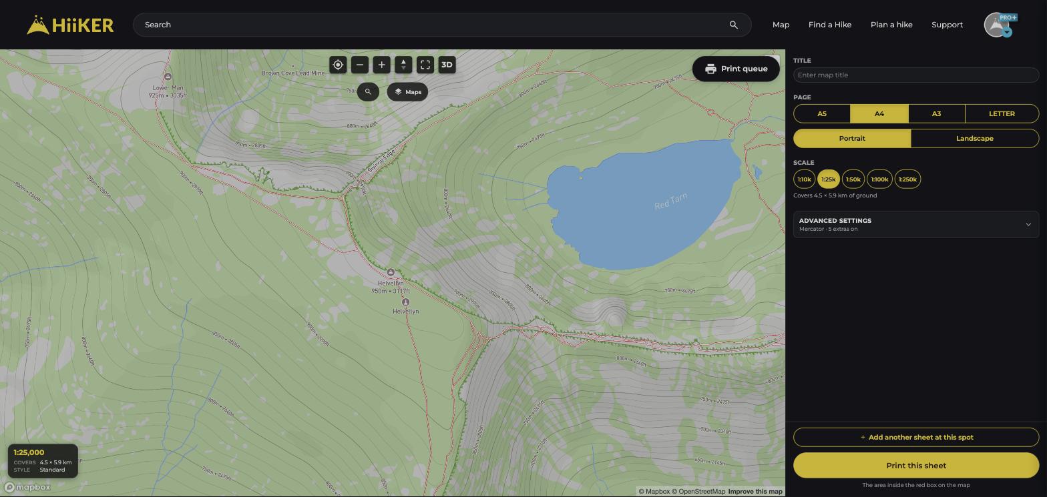This screenshot has height=497, width=1047.
Task: Select A4 page size
Action: pos(879,113)
